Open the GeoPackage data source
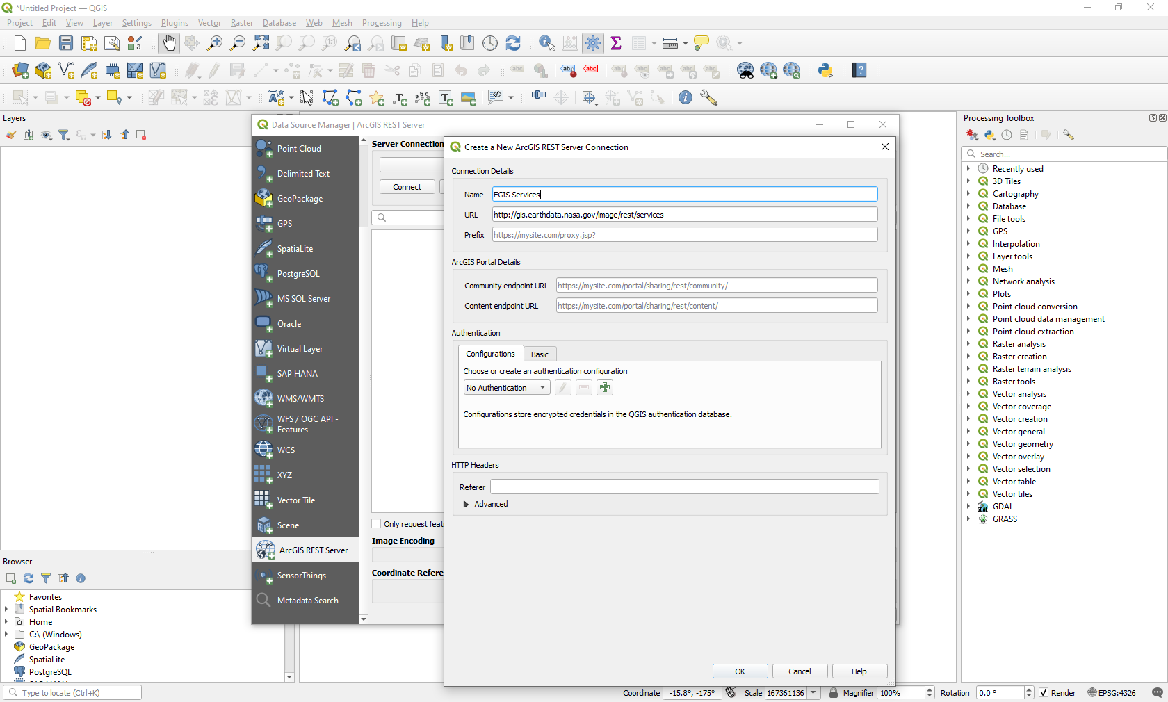 300,199
